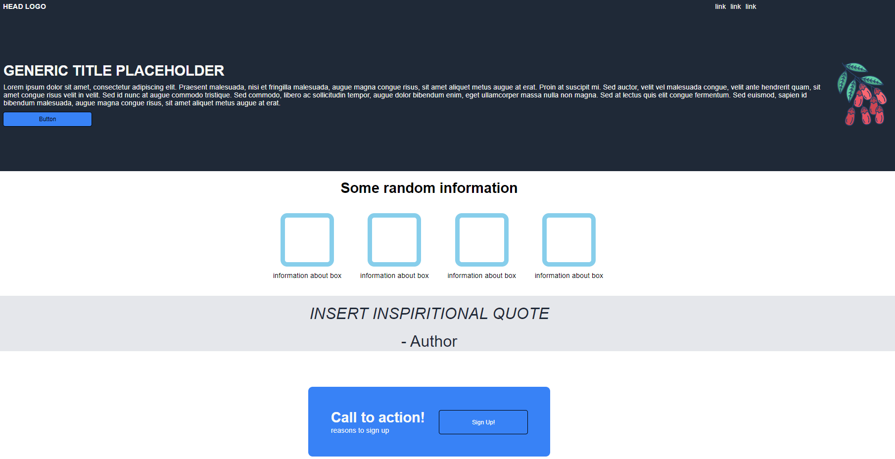Select the "GENERIC TITLE PLACEHOLDER" heading
The height and width of the screenshot is (459, 895).
click(x=113, y=70)
